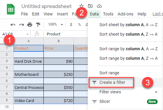163x110 pixels.
Task: Select row 5 header
Action: (x=7, y=74)
